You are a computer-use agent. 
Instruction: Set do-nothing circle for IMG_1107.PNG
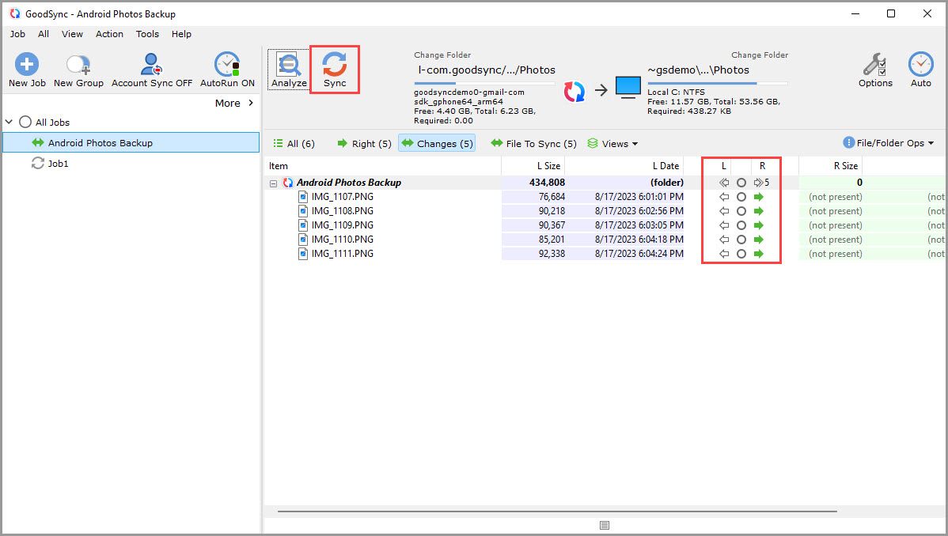coord(741,197)
